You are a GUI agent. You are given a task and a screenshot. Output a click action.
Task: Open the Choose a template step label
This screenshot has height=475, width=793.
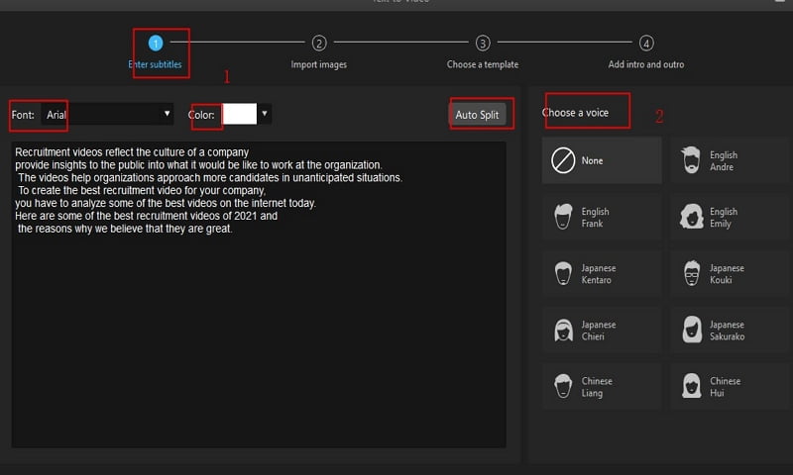pyautogui.click(x=483, y=64)
